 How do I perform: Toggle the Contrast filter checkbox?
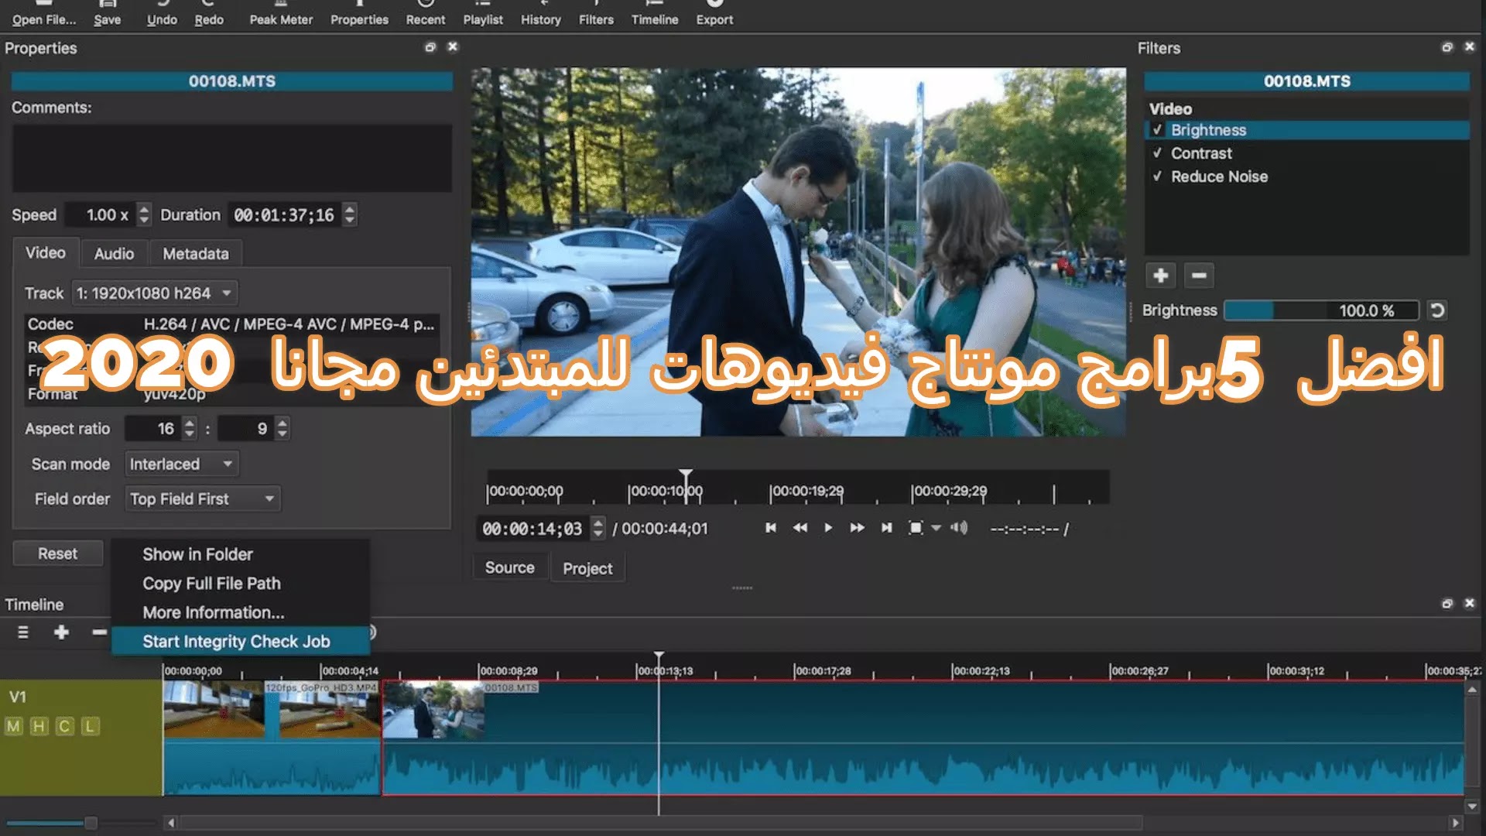[1157, 153]
